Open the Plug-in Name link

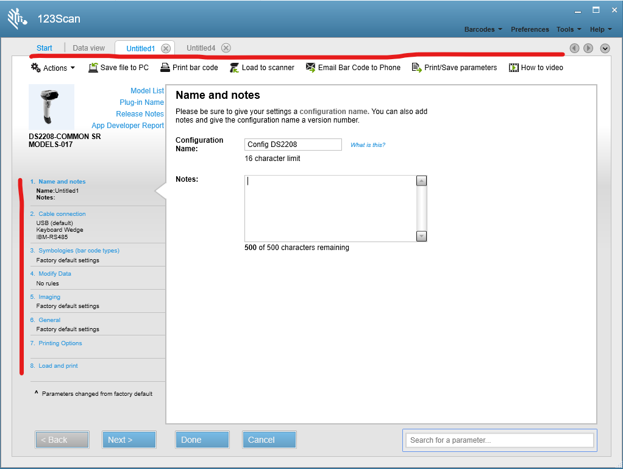[141, 102]
